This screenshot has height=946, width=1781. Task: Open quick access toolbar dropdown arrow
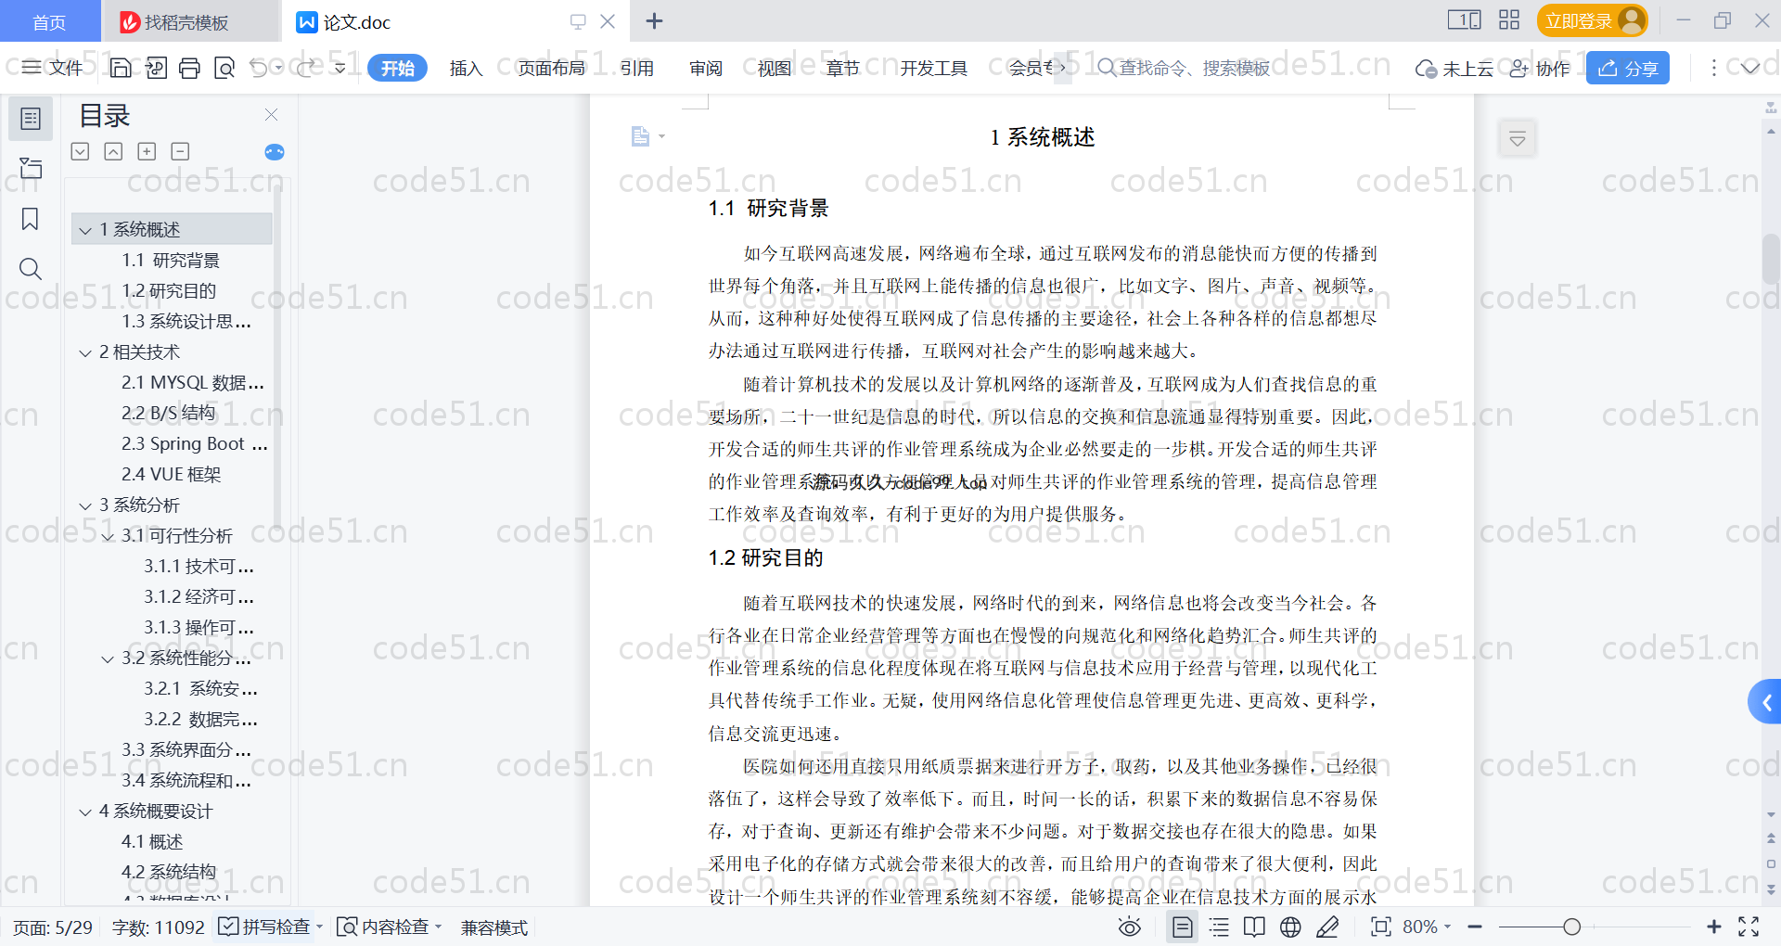tap(340, 68)
